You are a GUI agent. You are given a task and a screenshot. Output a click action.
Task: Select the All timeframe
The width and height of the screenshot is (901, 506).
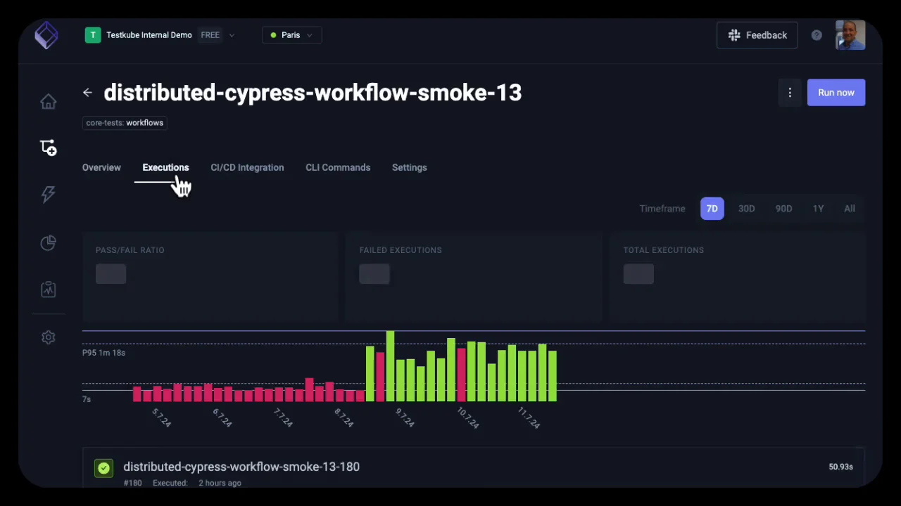pyautogui.click(x=850, y=209)
